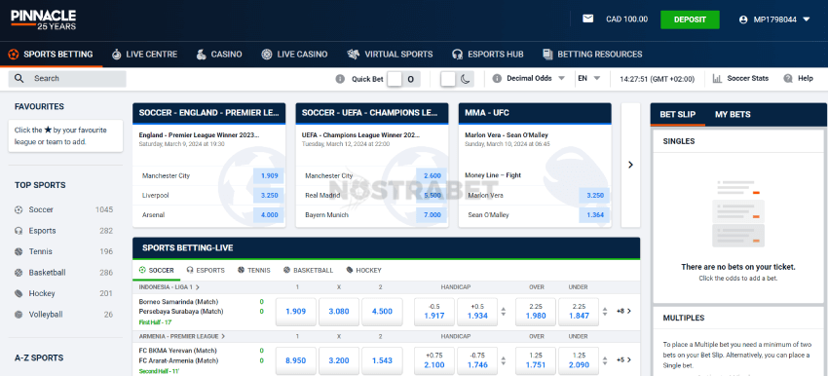Click the Esports Hub headset icon
Image resolution: width=828 pixels, height=376 pixels.
point(457,54)
